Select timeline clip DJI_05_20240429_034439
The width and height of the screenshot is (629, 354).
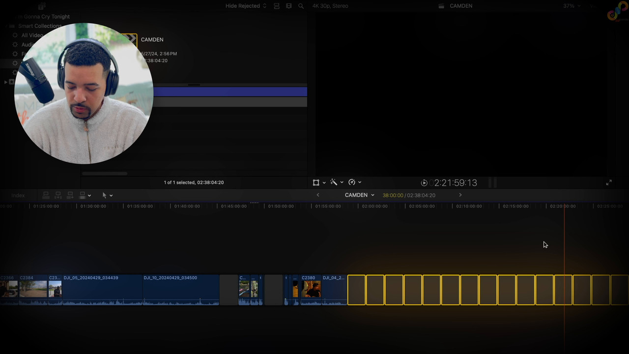pyautogui.click(x=102, y=290)
